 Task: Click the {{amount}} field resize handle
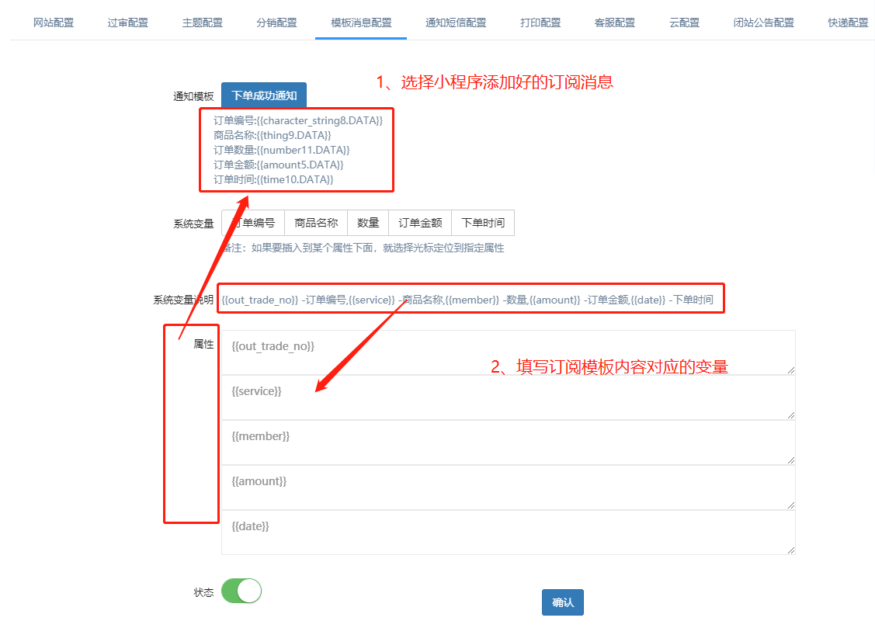(x=791, y=505)
